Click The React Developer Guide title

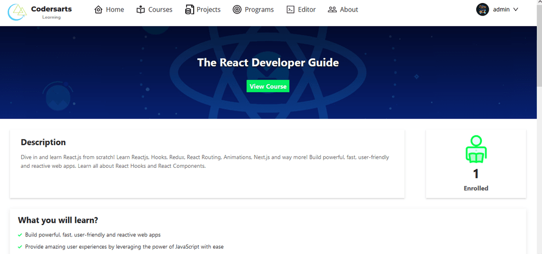pyautogui.click(x=268, y=63)
